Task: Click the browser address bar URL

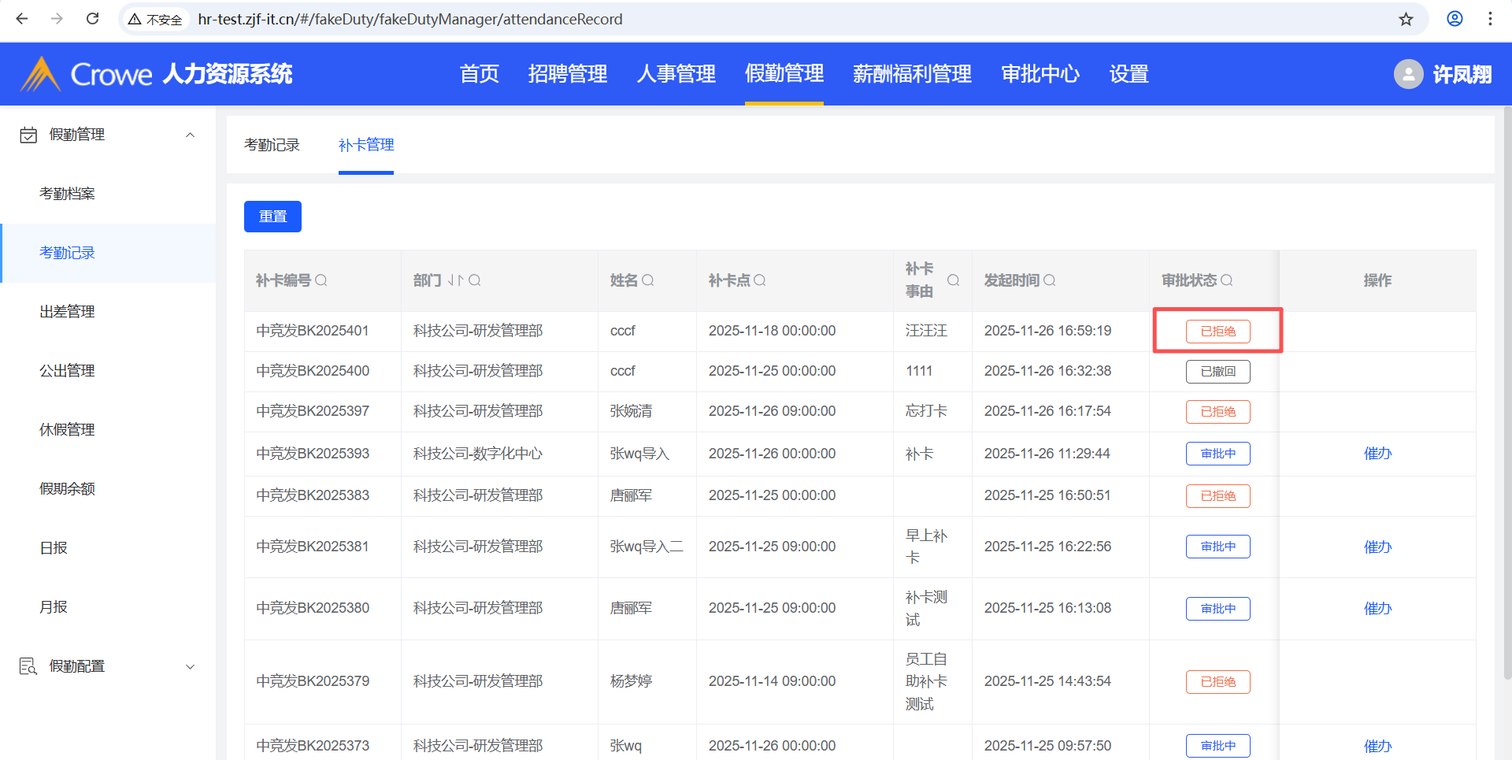Action: pyautogui.click(x=409, y=19)
